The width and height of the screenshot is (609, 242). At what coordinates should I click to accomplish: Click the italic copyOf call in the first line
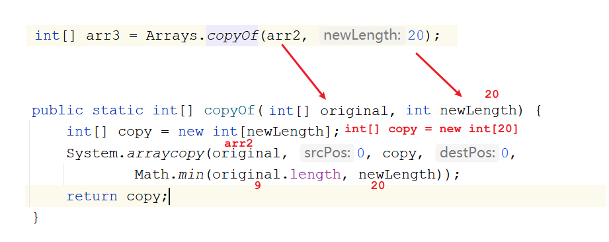point(233,36)
